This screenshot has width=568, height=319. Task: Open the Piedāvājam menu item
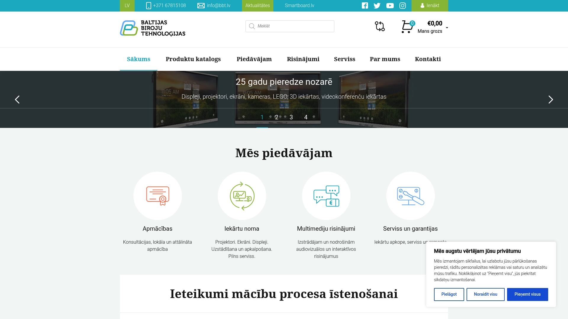pyautogui.click(x=254, y=59)
